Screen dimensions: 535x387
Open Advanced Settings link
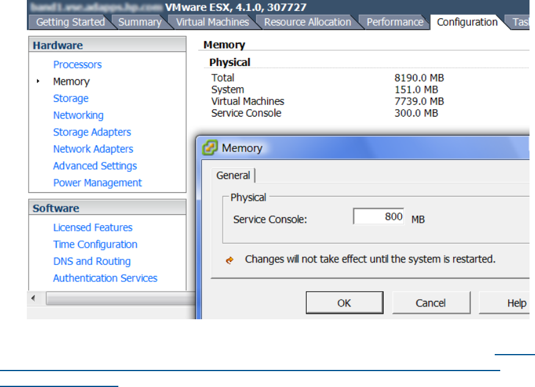(95, 166)
